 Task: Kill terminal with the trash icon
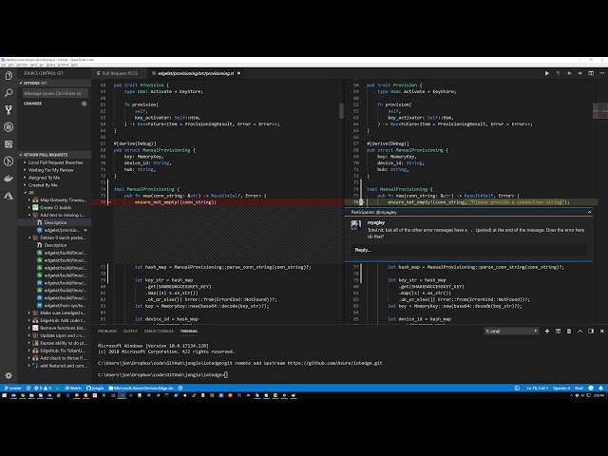tap(569, 332)
